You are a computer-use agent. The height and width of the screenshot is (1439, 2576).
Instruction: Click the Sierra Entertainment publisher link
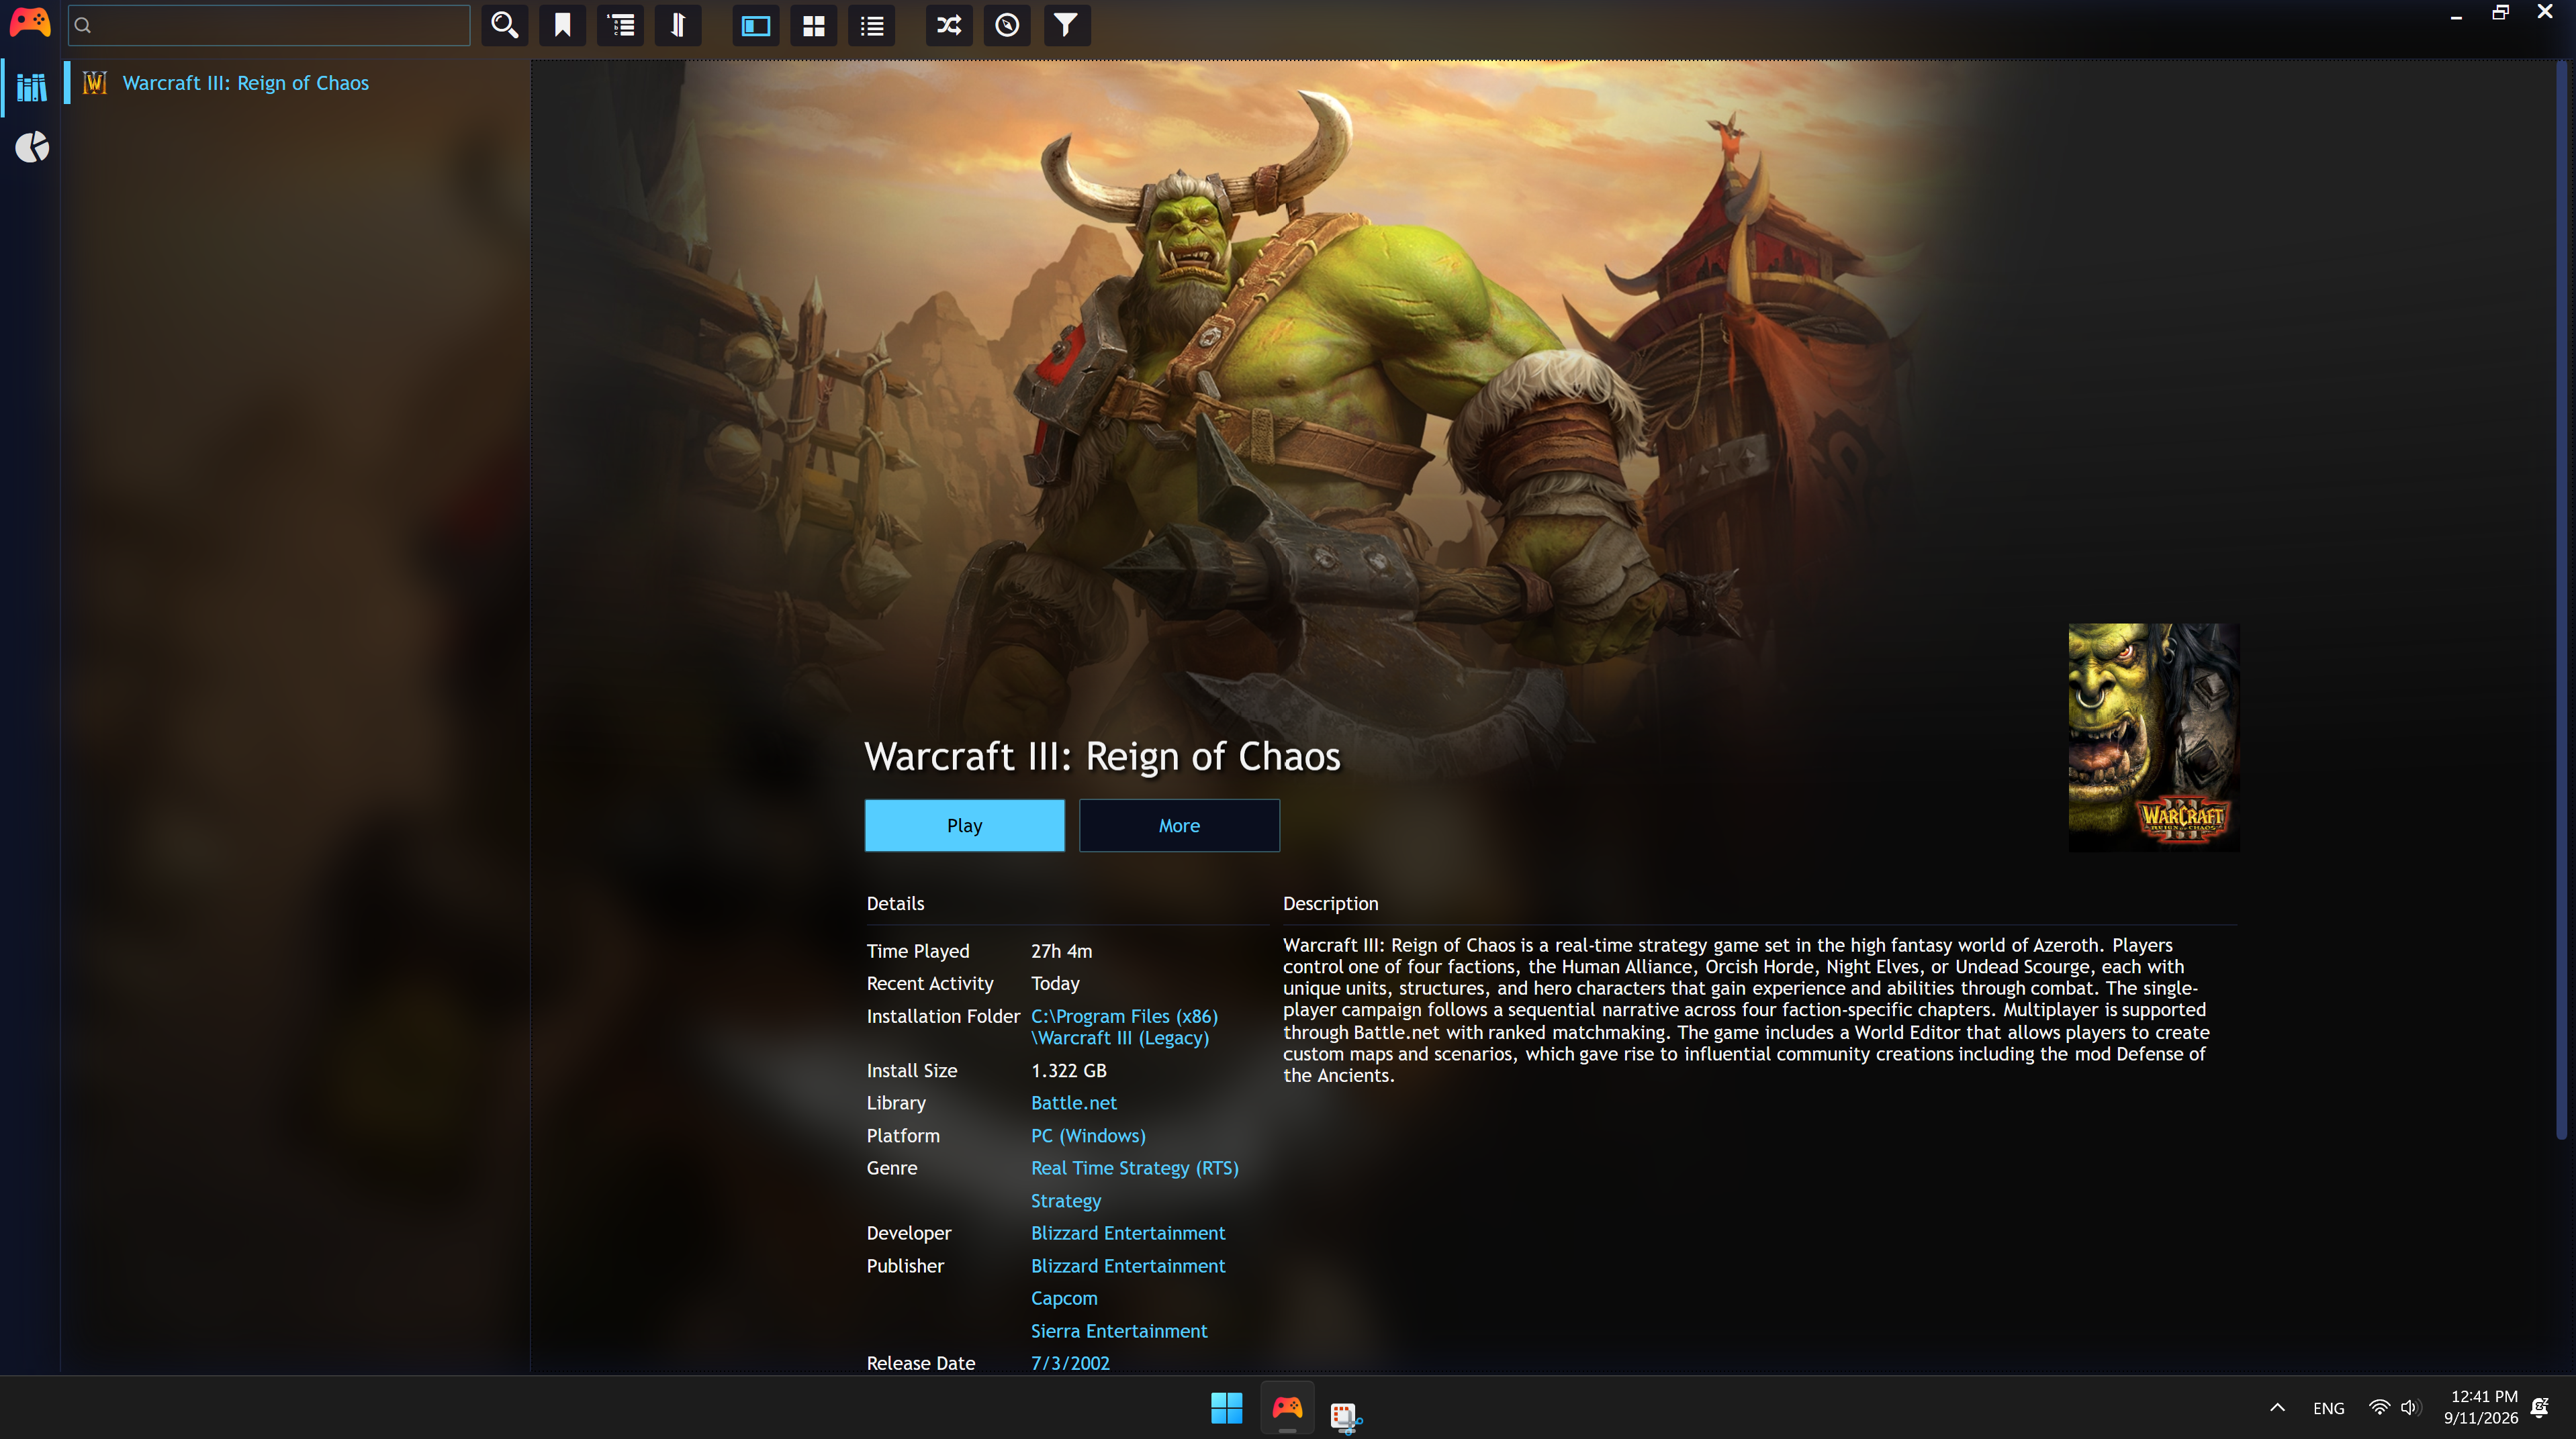point(1119,1331)
